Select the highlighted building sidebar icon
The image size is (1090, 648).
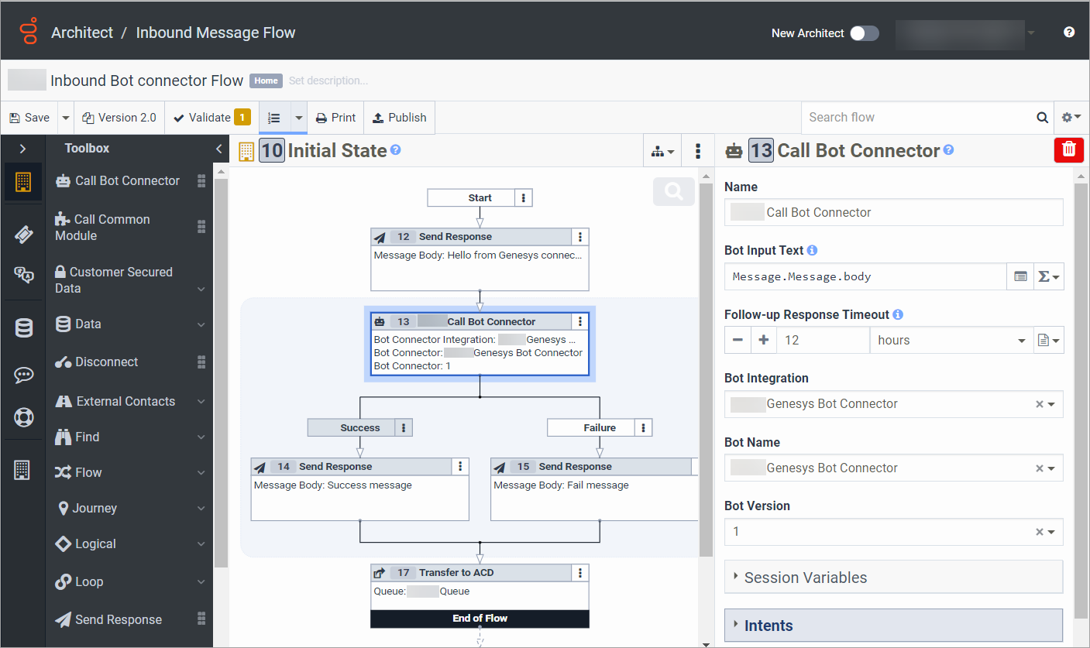23,182
